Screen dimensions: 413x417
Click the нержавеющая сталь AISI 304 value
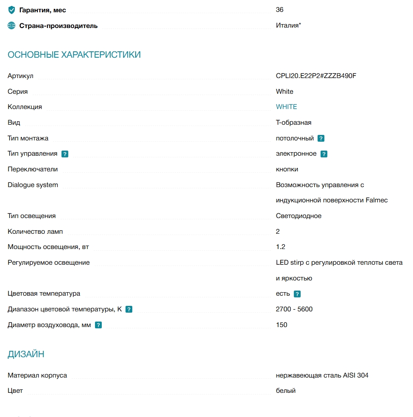tap(322, 375)
